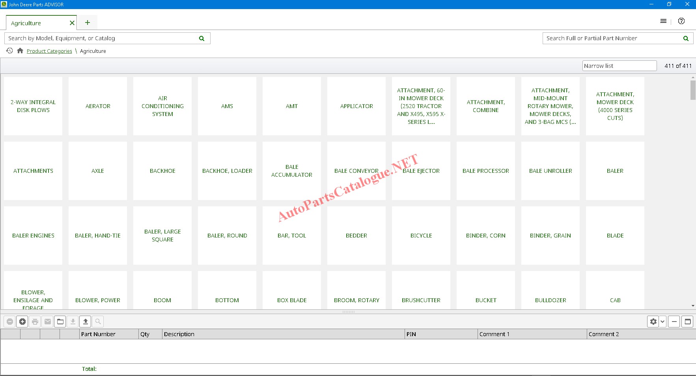Add a new tab with plus button
This screenshot has height=376, width=696.
(x=88, y=22)
